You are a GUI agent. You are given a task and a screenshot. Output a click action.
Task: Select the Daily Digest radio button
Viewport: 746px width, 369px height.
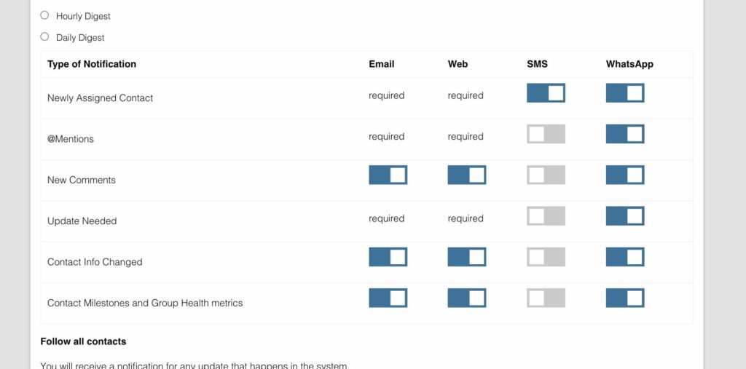[x=44, y=36]
